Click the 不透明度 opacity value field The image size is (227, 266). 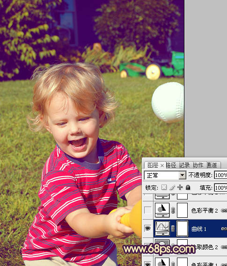click(220, 175)
